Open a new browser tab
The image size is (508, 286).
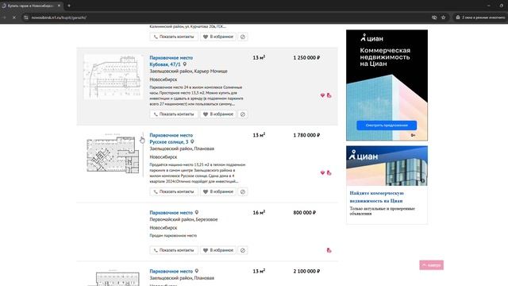coord(69,6)
